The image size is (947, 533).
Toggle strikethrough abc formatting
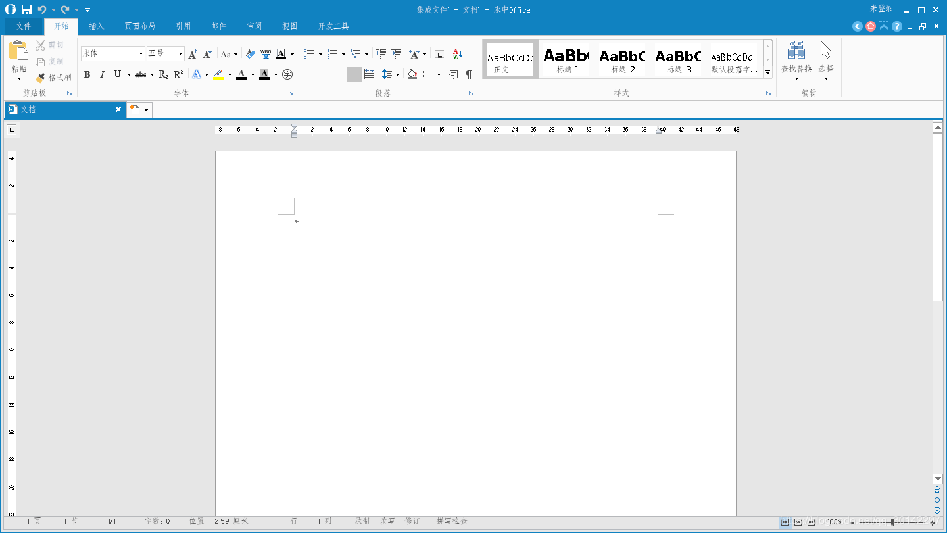(141, 74)
